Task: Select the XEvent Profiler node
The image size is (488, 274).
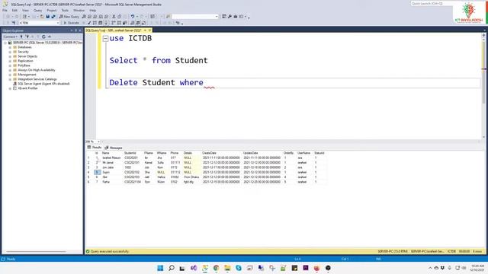Action: tap(27, 88)
